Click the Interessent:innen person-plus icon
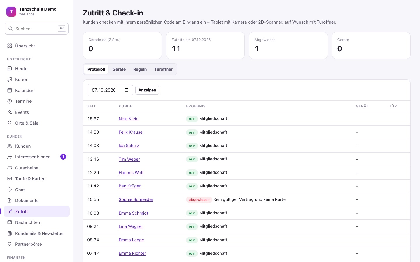 coord(10,157)
